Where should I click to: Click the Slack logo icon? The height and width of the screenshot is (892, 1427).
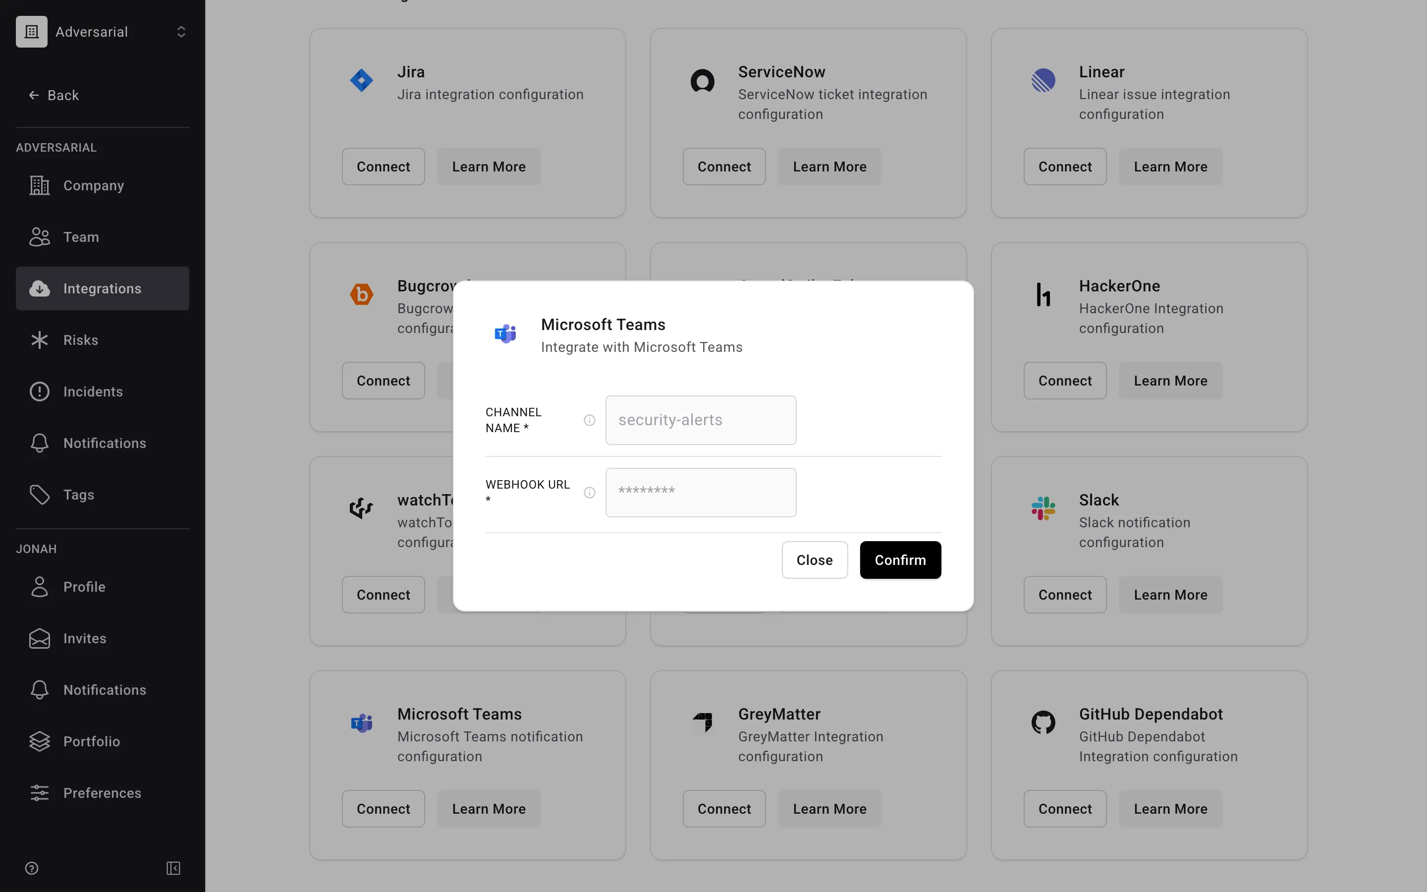coord(1043,508)
